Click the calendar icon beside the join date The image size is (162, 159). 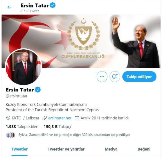pos(77,118)
